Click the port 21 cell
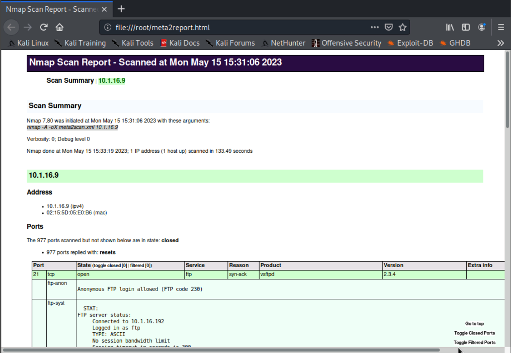This screenshot has height=353, width=511. 39,274
